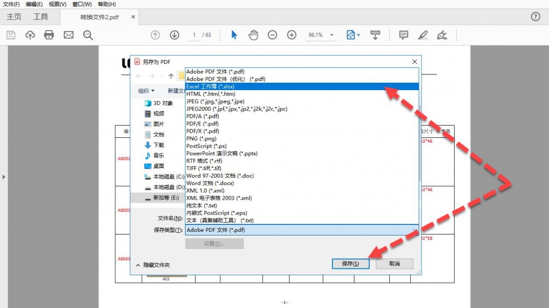The image size is (549, 308).
Task: Select 文档 folder in tree
Action: (154, 135)
